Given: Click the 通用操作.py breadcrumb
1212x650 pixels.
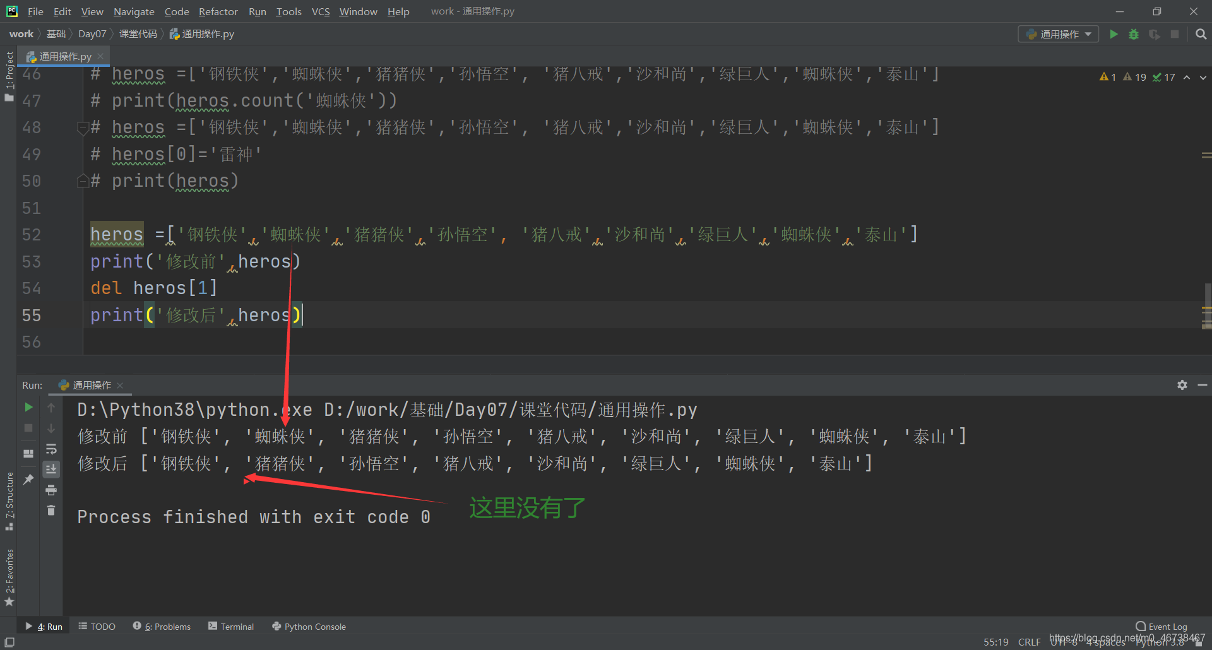Looking at the screenshot, I should (x=202, y=34).
